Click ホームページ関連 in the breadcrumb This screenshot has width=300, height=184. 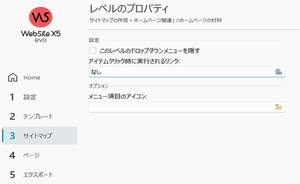(153, 20)
